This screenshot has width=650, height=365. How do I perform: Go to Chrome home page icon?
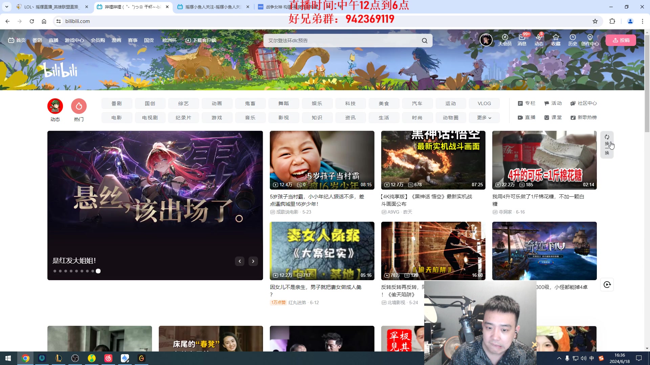(44, 21)
